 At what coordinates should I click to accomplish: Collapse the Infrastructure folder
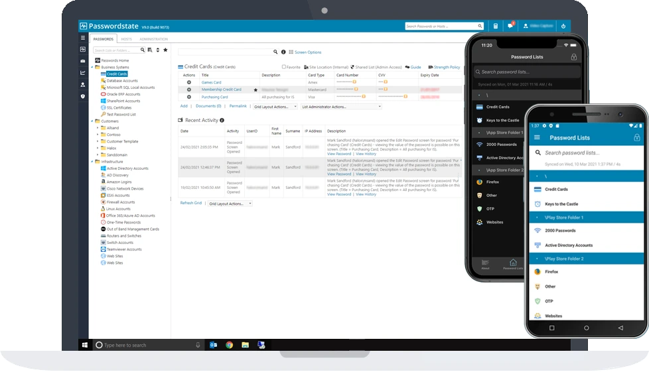(x=92, y=162)
